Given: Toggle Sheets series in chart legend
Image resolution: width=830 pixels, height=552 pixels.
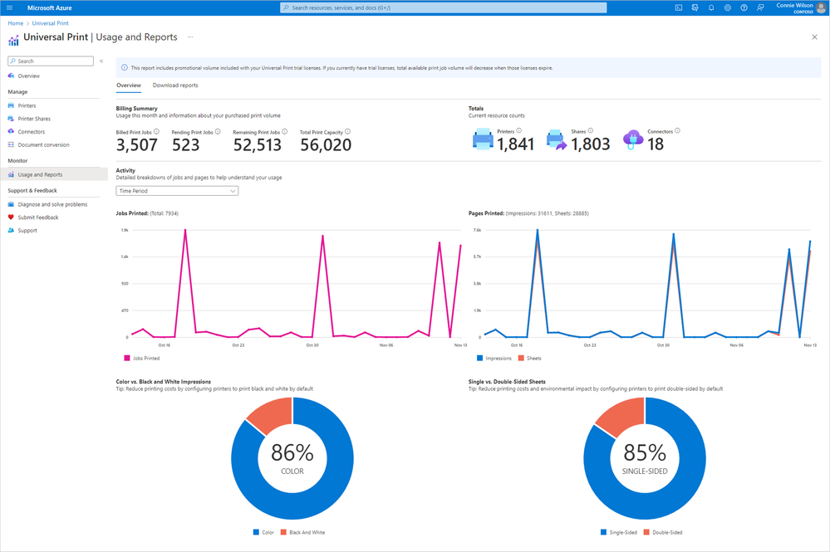Looking at the screenshot, I should click(x=529, y=358).
